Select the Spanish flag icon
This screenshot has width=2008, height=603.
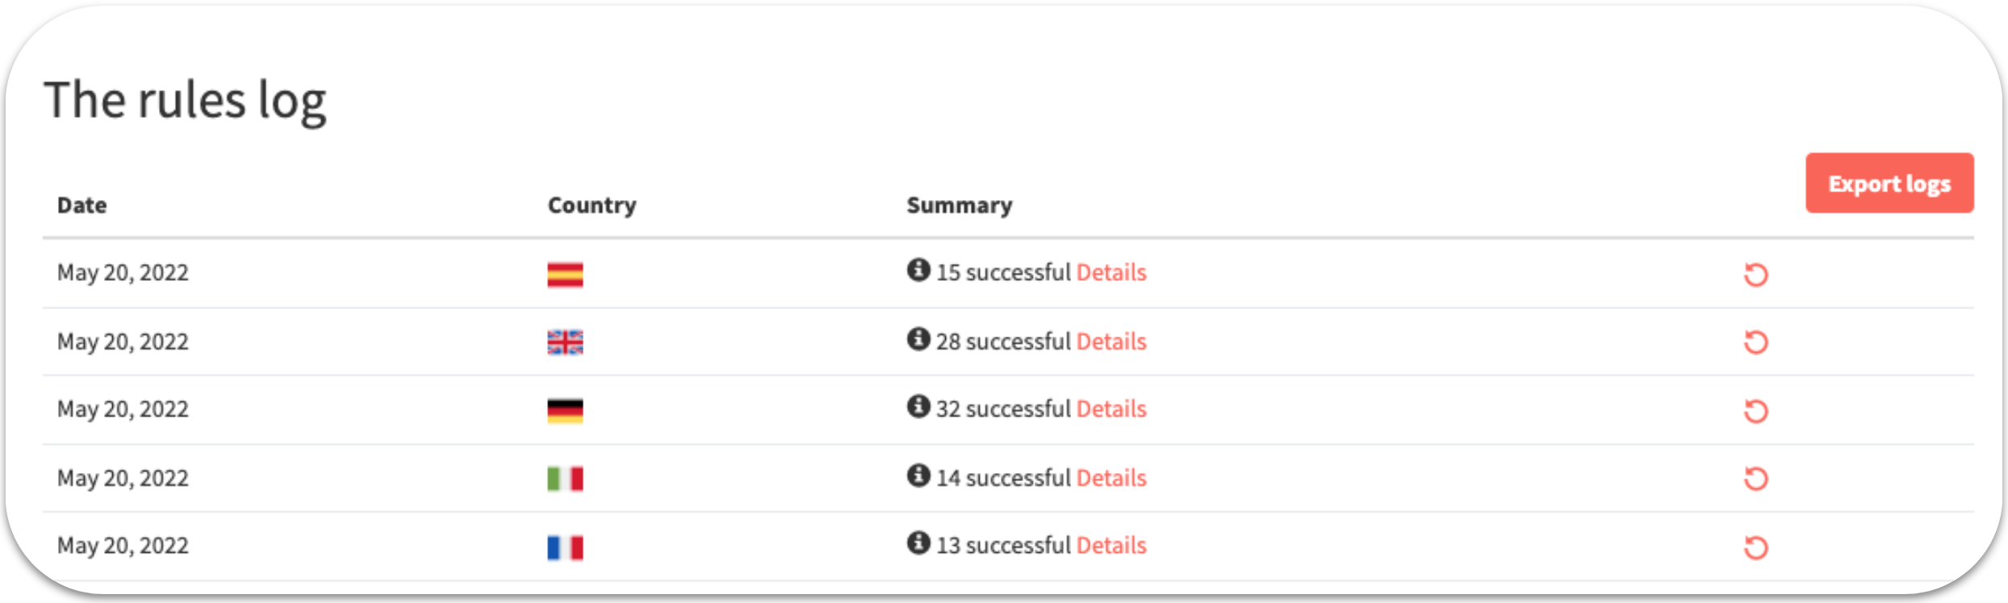(565, 274)
